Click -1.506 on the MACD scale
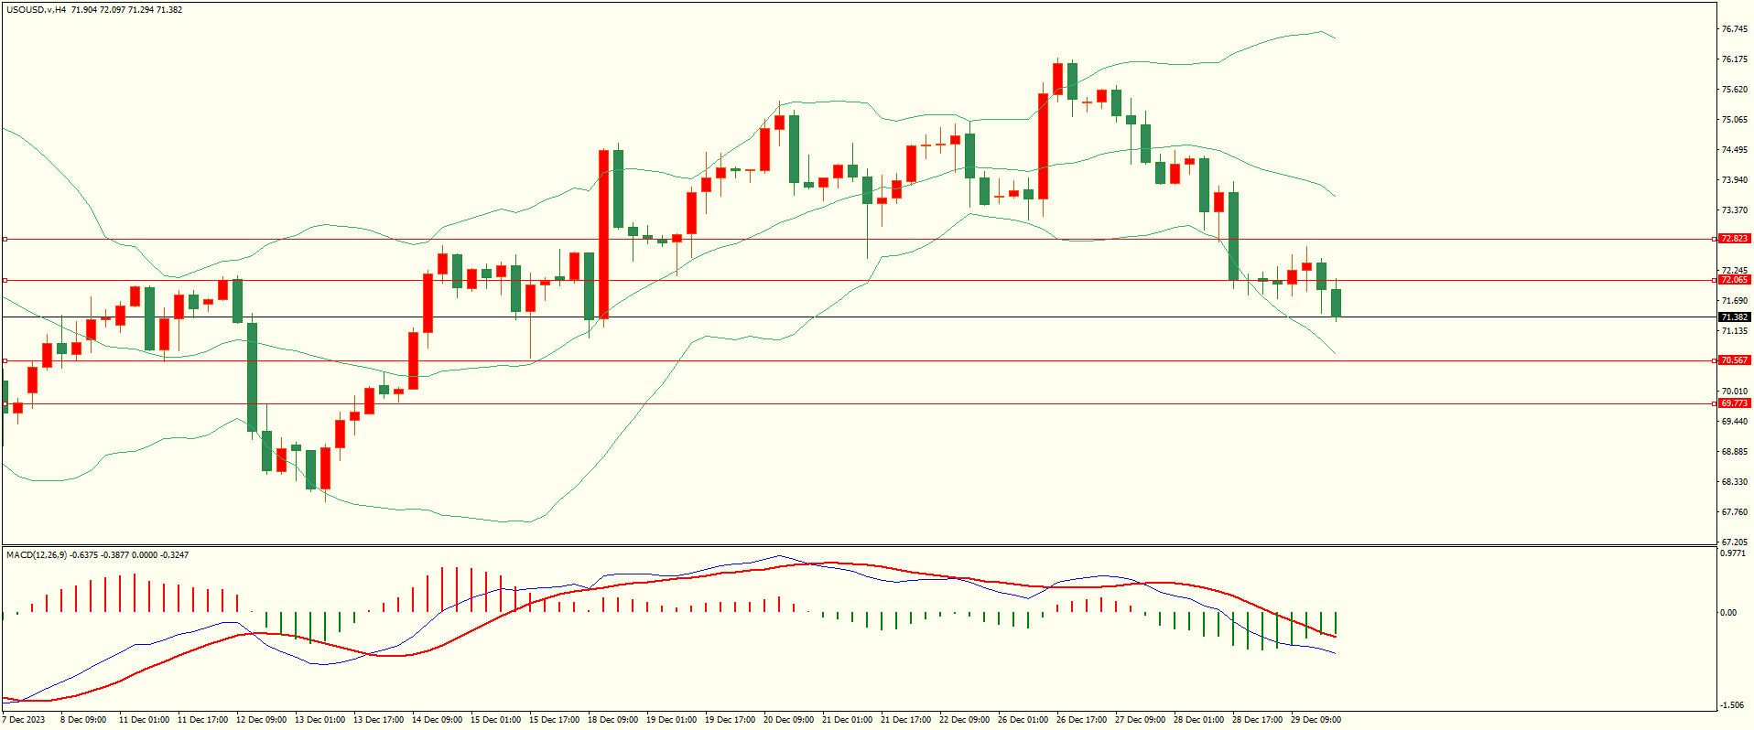This screenshot has height=730, width=1754. [x=1731, y=705]
